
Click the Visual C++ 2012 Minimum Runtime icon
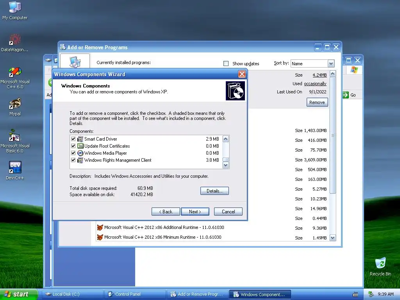pos(100,237)
